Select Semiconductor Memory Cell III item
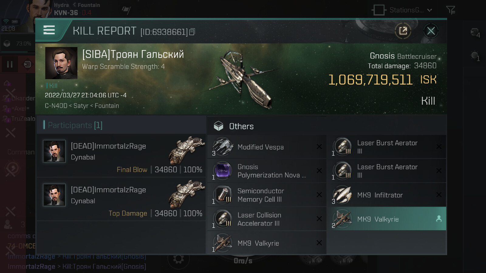Viewport: 486px width, 273px height. tap(267, 195)
